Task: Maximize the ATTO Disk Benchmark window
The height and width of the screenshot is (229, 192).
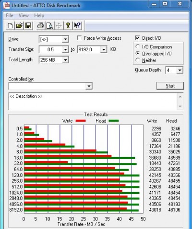Action: (x=165, y=4)
